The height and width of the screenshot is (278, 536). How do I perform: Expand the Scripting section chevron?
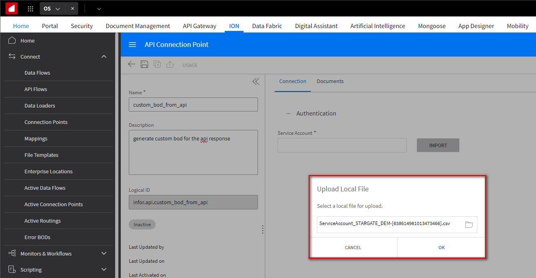[104, 270]
